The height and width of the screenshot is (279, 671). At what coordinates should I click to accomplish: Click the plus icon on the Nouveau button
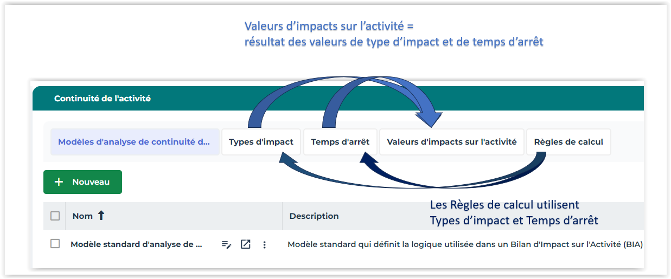click(59, 182)
